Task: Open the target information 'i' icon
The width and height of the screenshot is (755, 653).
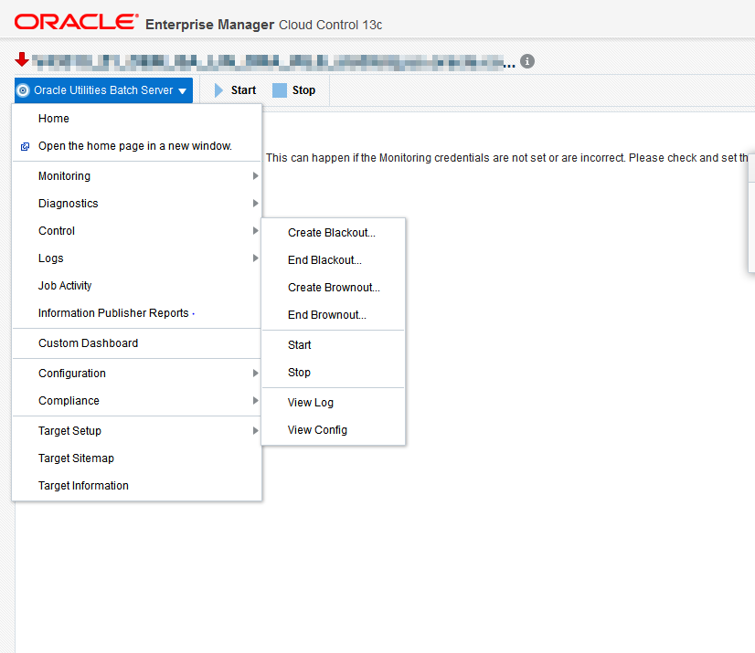Action: pyautogui.click(x=527, y=61)
